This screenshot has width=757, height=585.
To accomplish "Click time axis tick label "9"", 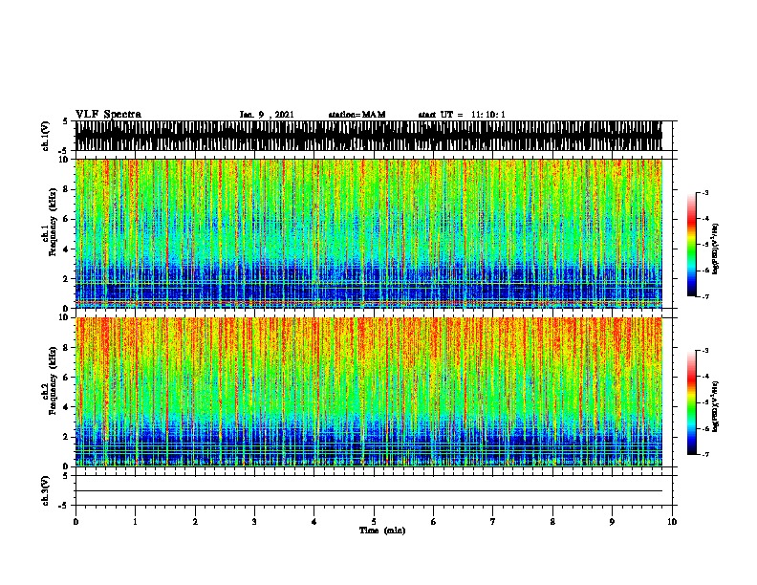I will (612, 522).
